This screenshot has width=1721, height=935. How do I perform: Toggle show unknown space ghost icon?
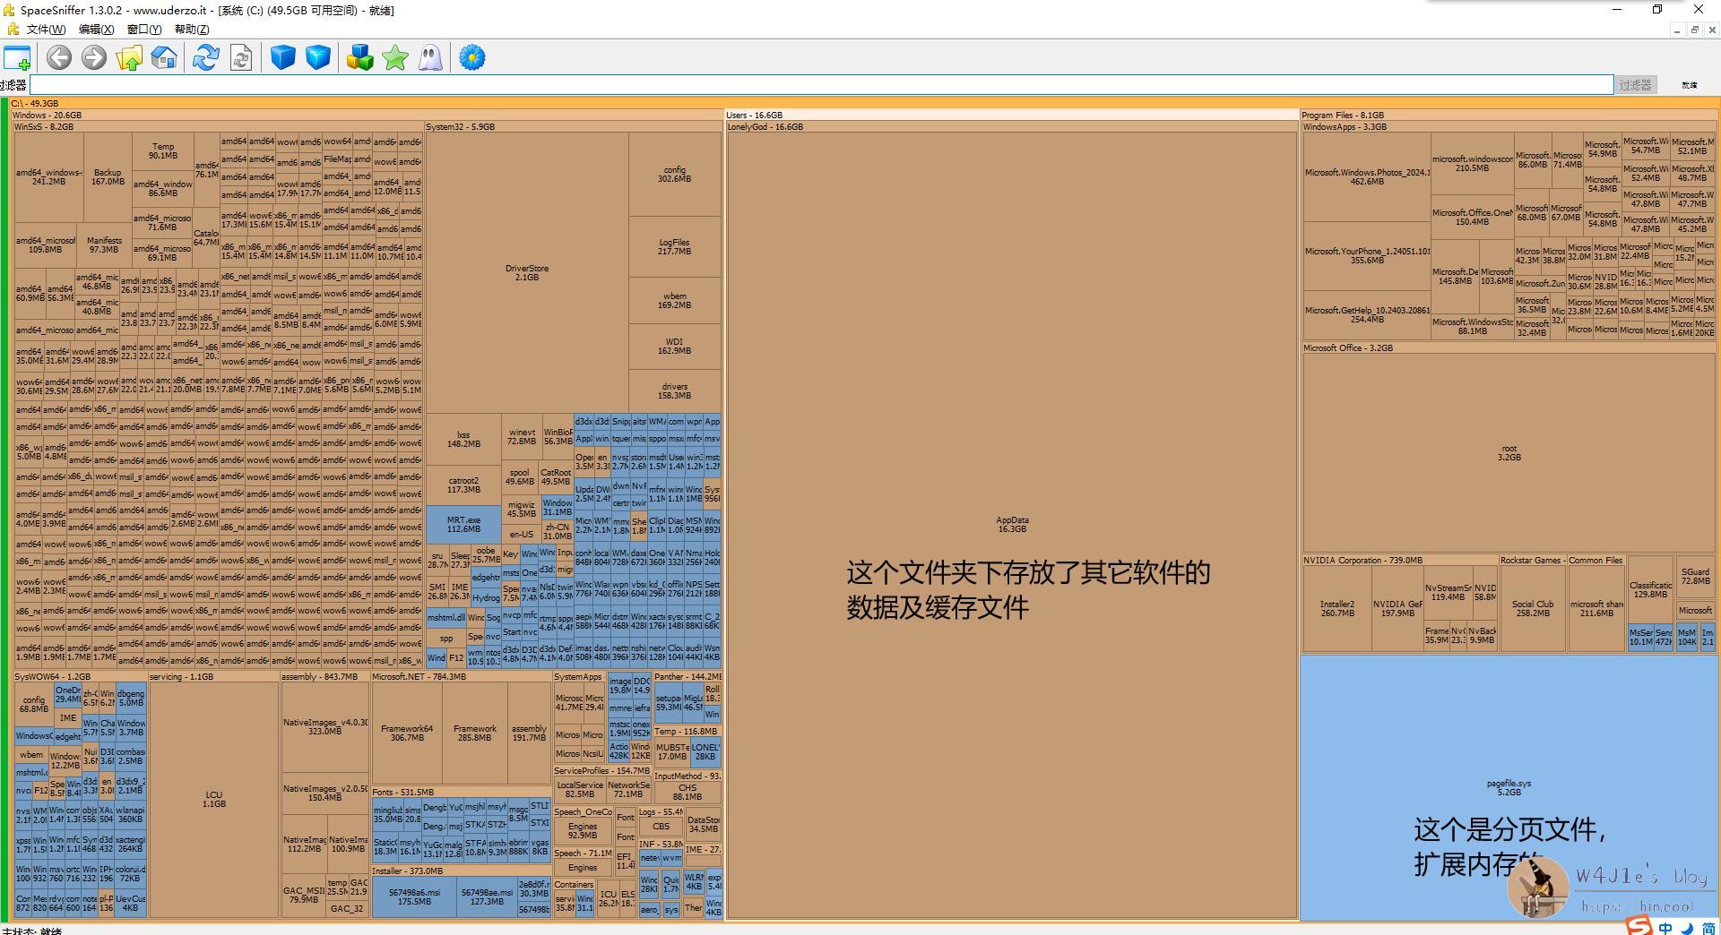(430, 58)
